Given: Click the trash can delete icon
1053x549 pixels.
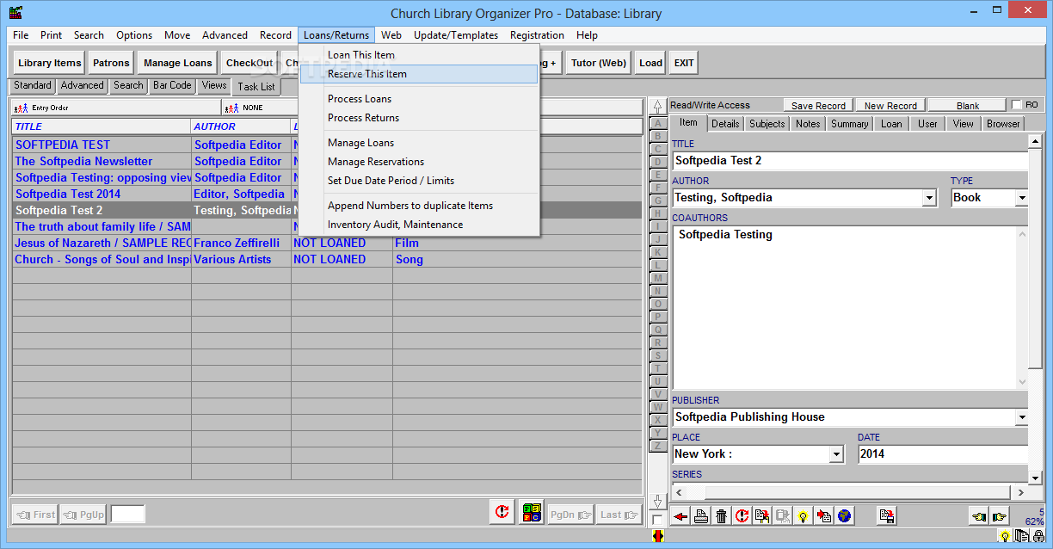Looking at the screenshot, I should click(x=722, y=516).
